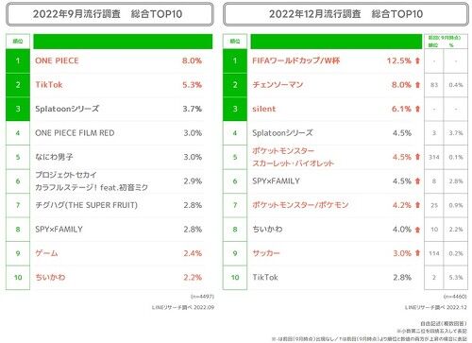Click TikTok's previous rank cell showing 5.3%
Image resolution: width=472 pixels, height=343 pixels.
tap(456, 278)
